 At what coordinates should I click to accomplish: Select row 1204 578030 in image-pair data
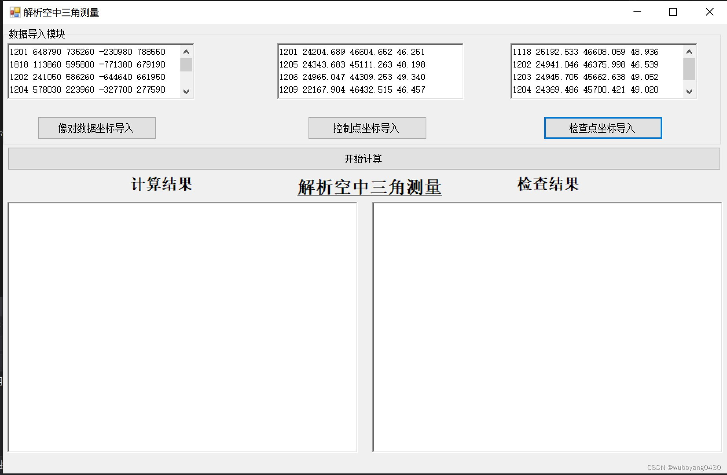coord(88,90)
